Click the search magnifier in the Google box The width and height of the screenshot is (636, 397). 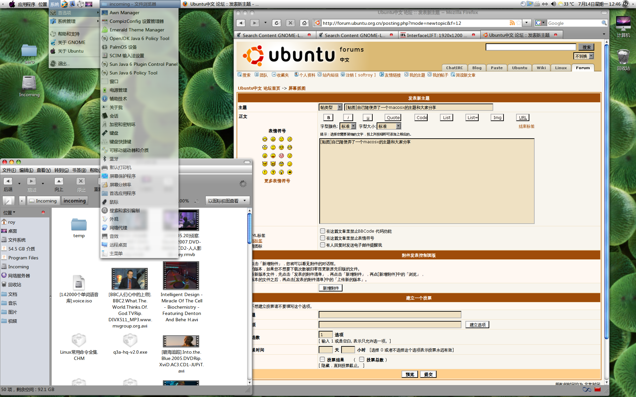[x=604, y=23]
